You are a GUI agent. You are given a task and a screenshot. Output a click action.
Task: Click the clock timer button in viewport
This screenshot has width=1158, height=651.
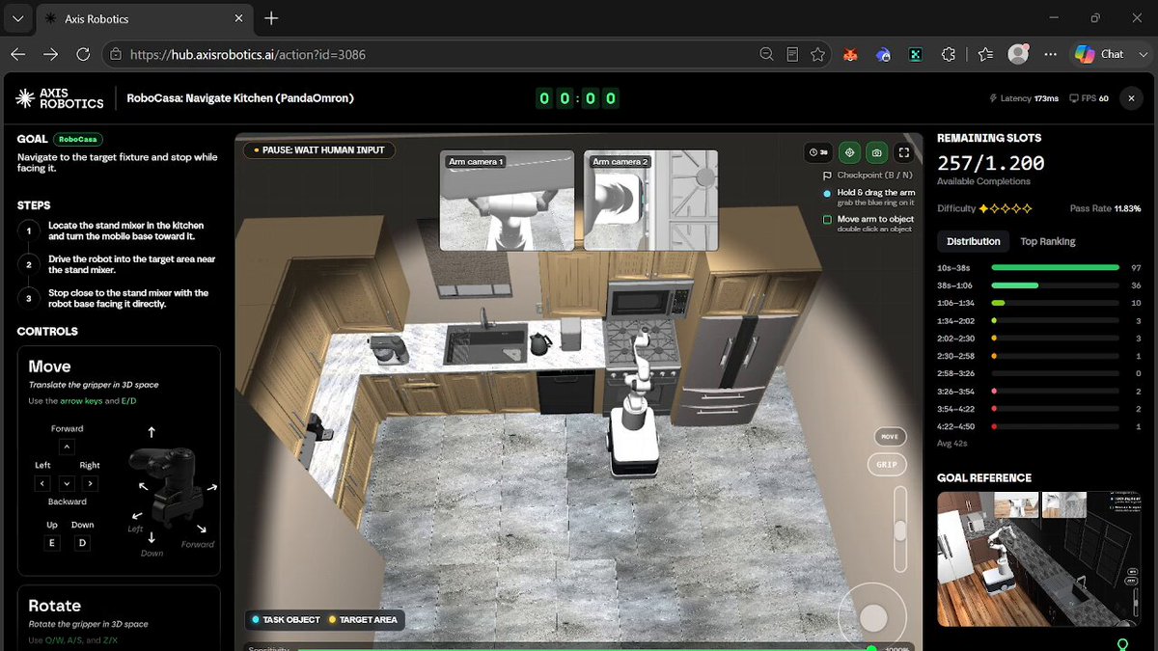[819, 152]
